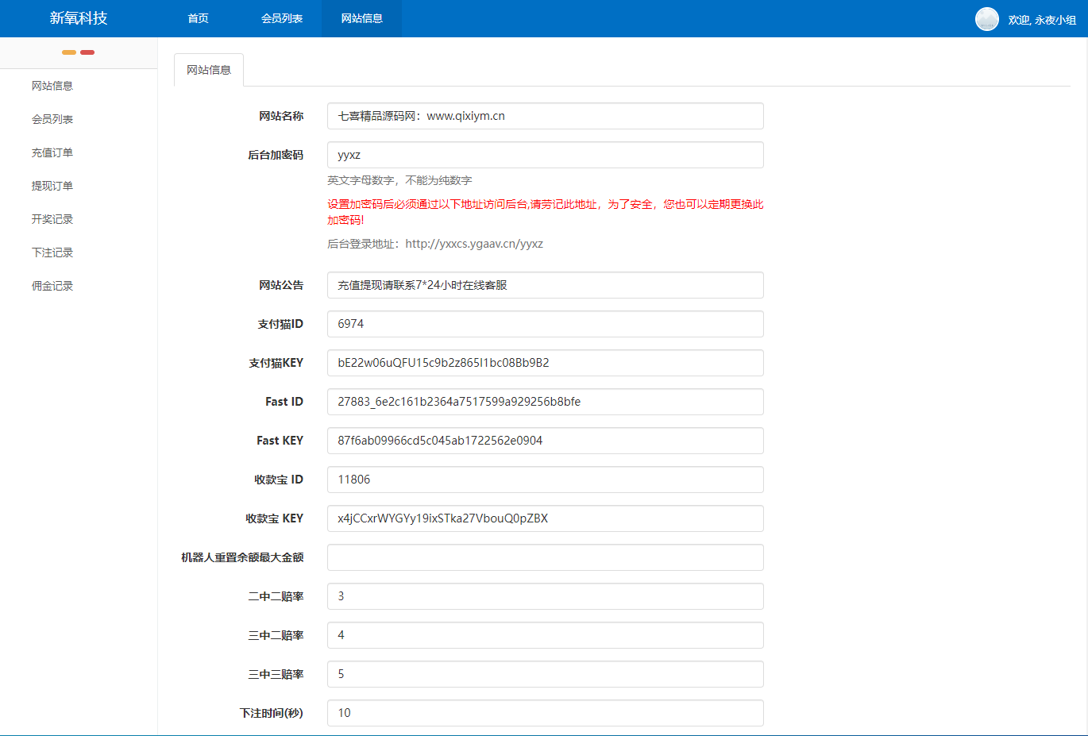Switch to the 网站信息 tab panel
The width and height of the screenshot is (1088, 736).
click(x=208, y=70)
